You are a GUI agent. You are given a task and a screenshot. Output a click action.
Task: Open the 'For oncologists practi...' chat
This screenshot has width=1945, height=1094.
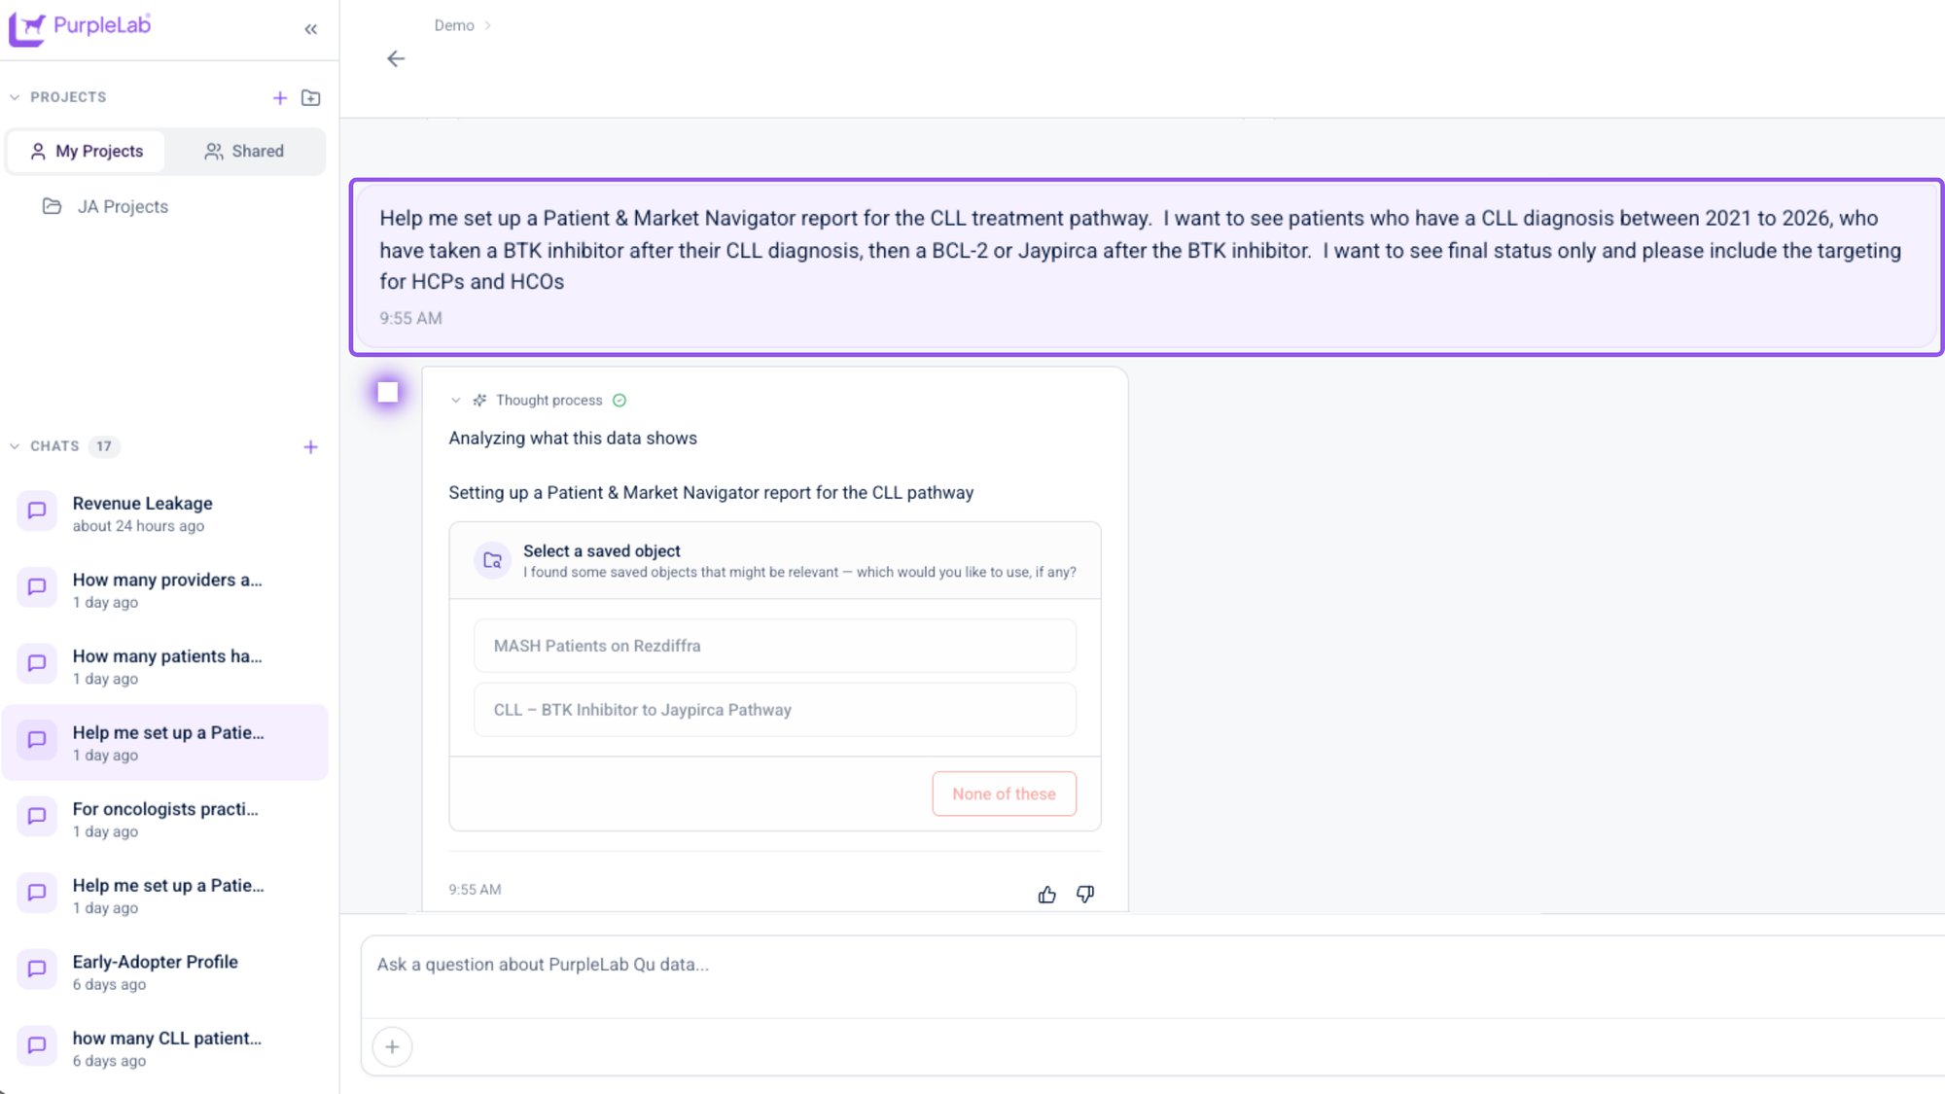pos(165,819)
